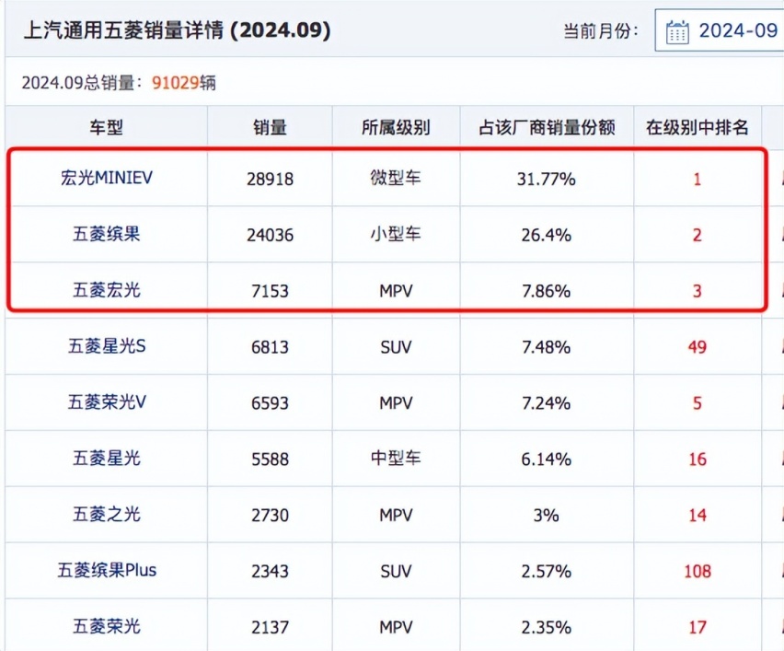The width and height of the screenshot is (784, 651).
Task: Click the sales value 2730
Action: (270, 516)
